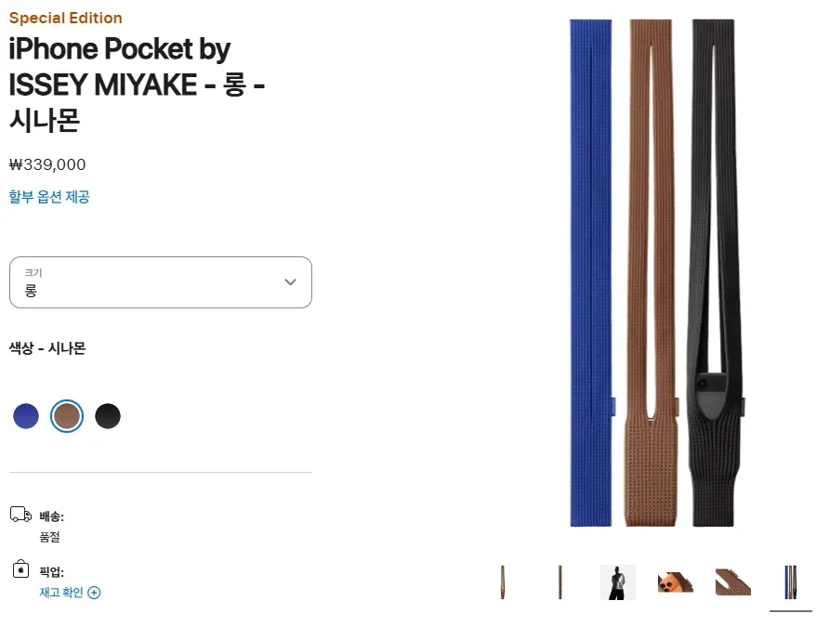View the model wearing pocket thumbnail
This screenshot has height=627, width=829.
click(x=617, y=582)
